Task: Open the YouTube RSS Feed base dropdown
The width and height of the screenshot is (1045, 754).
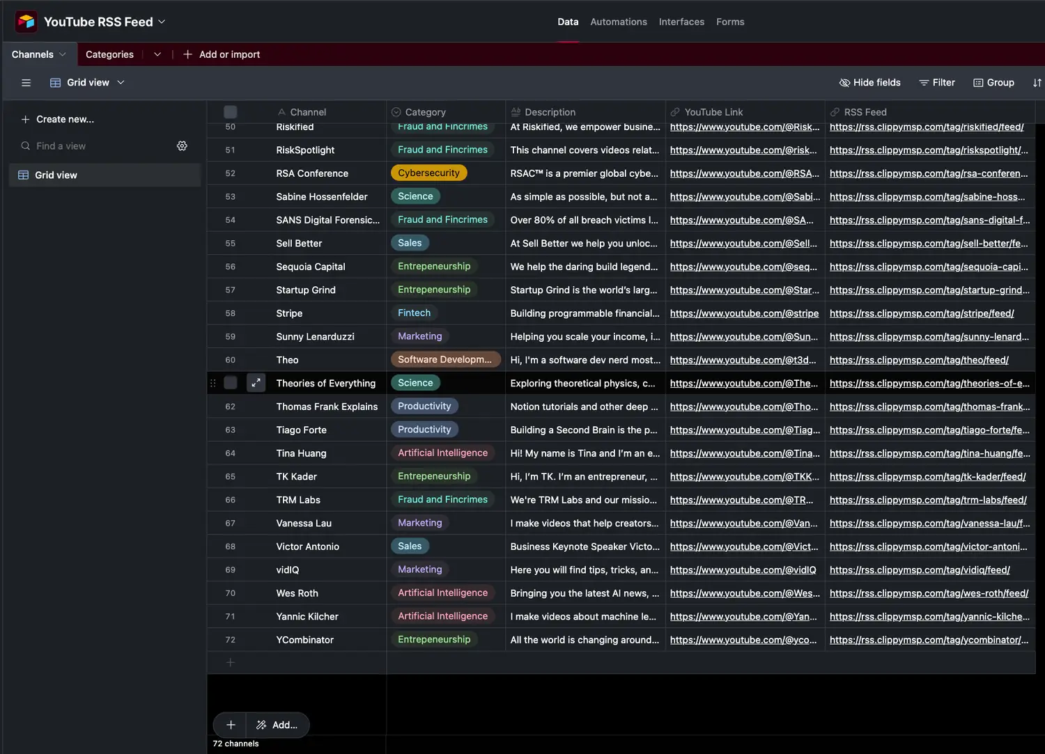Action: [162, 22]
